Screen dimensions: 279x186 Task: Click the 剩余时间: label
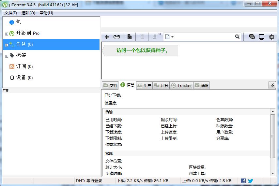(x=169, y=120)
